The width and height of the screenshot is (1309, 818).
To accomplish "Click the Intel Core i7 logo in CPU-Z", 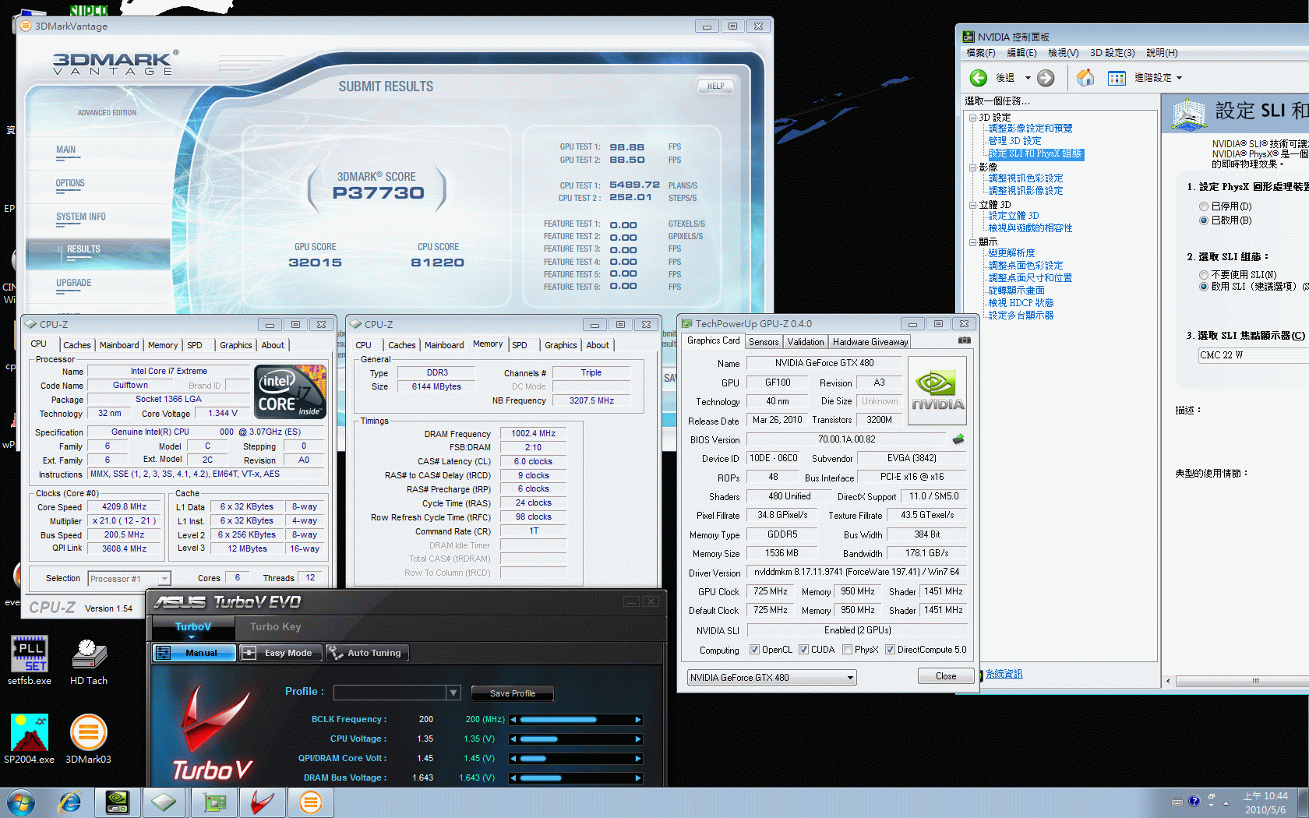I will click(x=290, y=392).
